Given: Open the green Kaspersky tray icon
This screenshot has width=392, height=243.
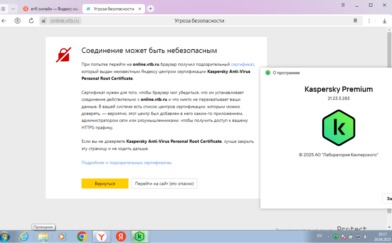Looking at the screenshot, I should [x=336, y=237].
